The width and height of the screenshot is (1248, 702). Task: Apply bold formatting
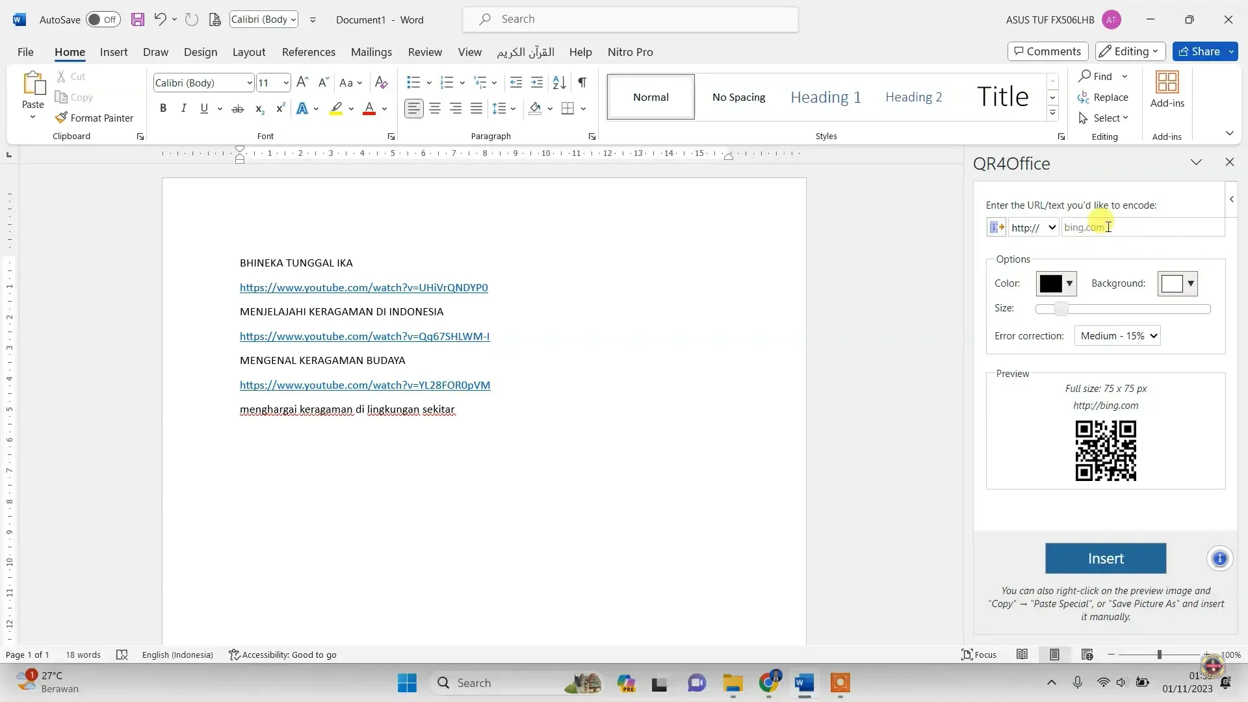163,109
